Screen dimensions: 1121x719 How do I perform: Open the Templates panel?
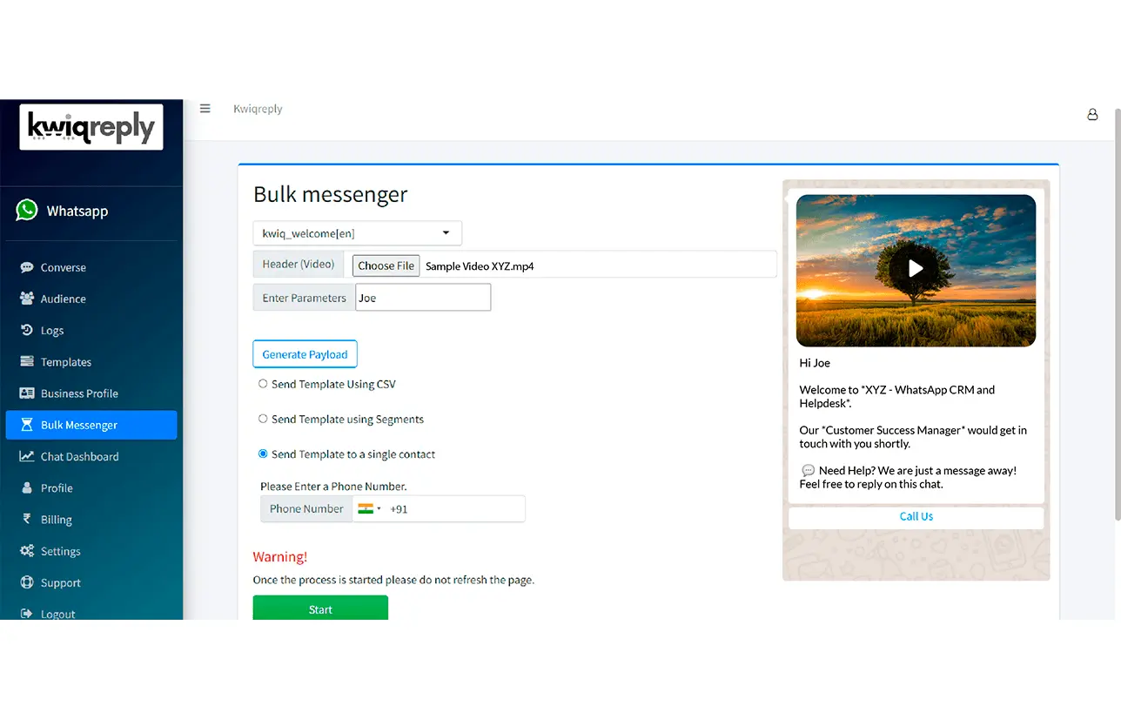point(67,361)
